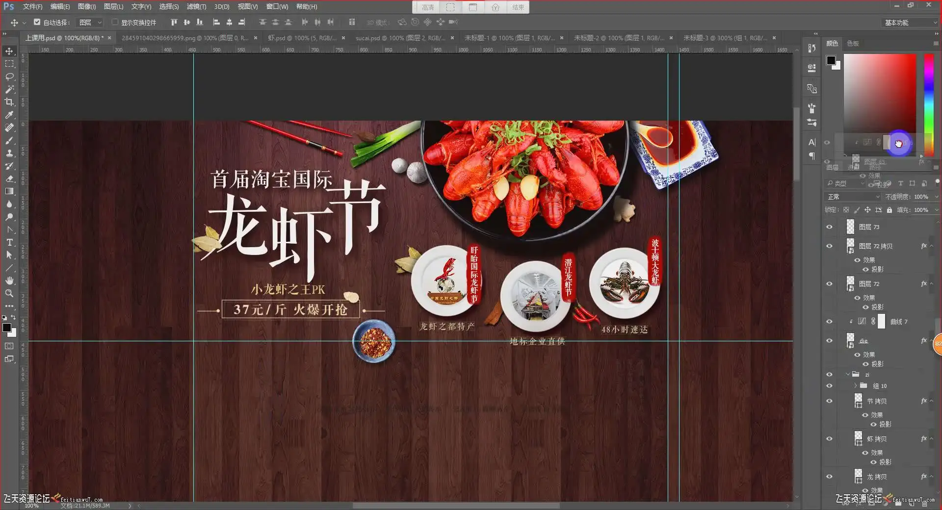
Task: Select the Pen tool
Action: tap(9, 229)
